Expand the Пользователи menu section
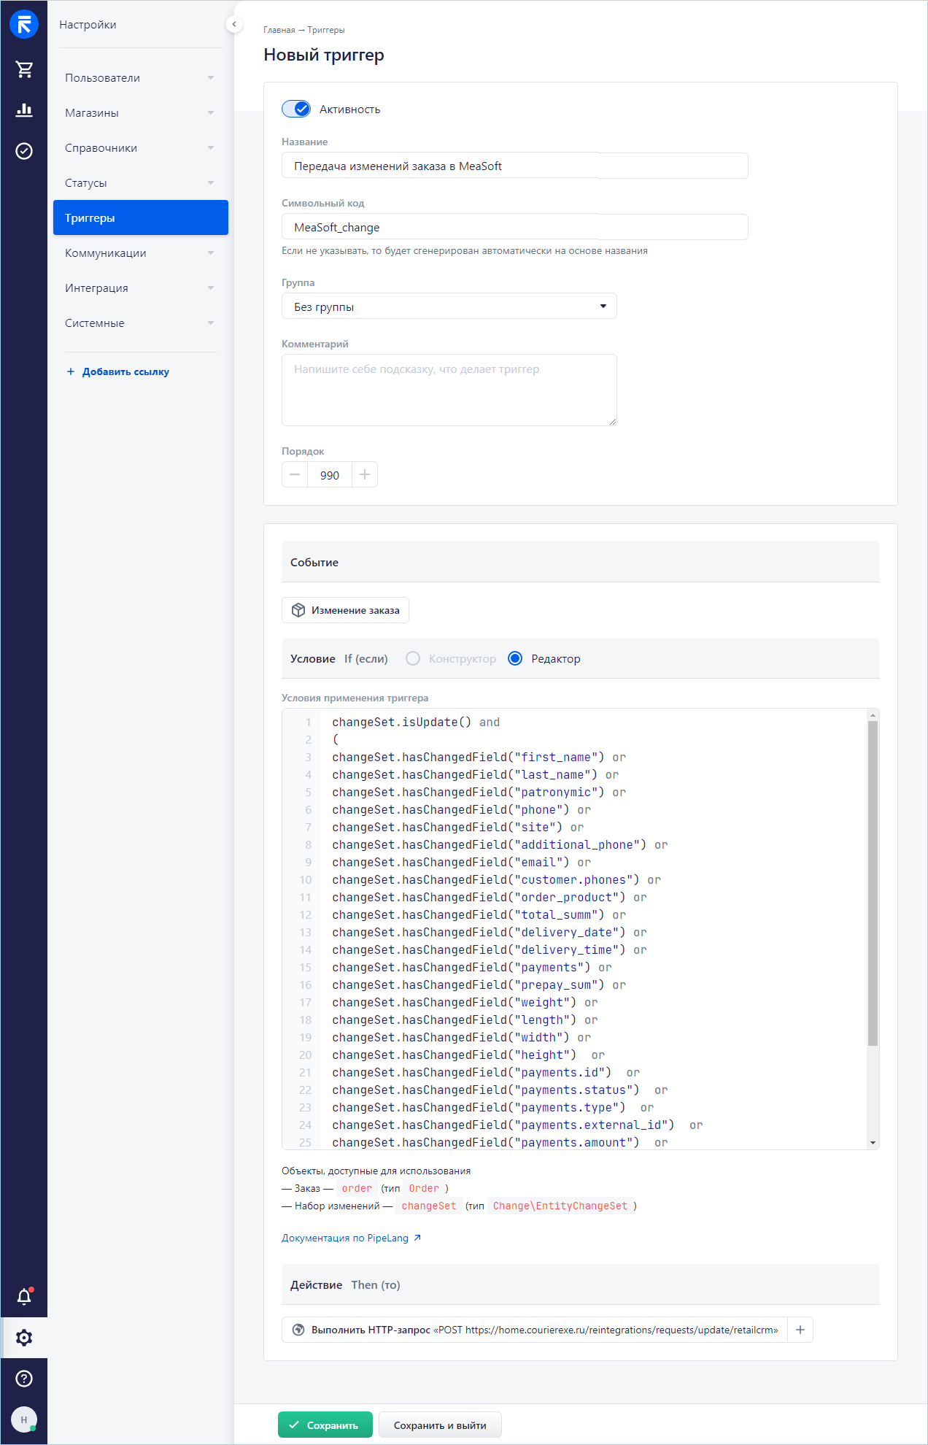 (140, 78)
